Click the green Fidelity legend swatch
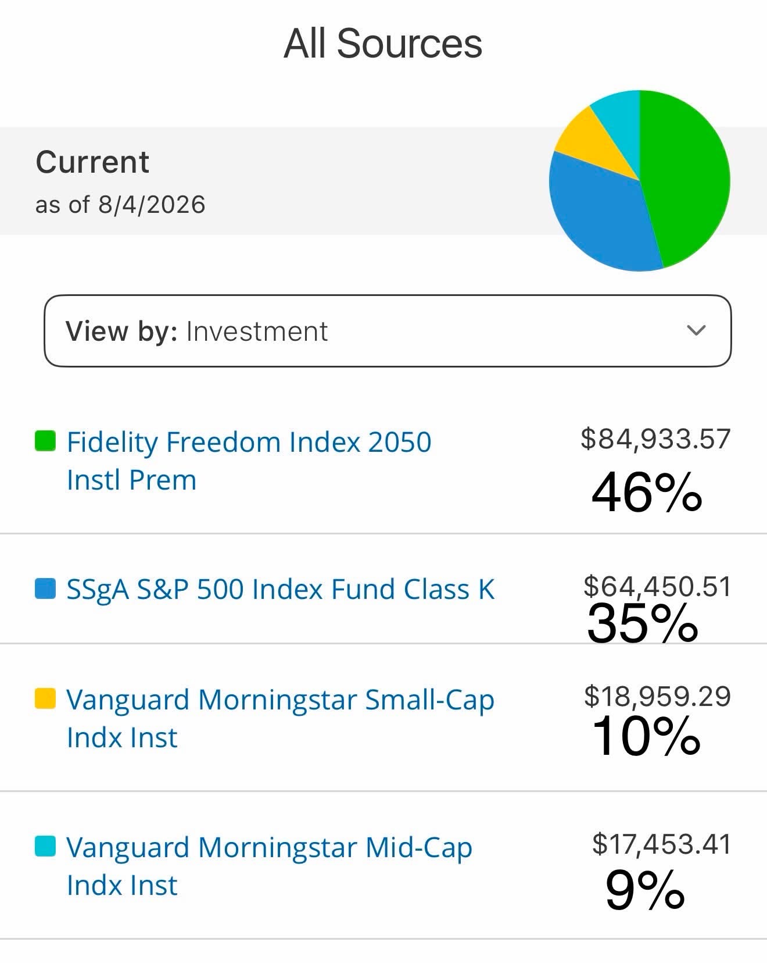Screen dimensions: 767x963 [x=45, y=441]
